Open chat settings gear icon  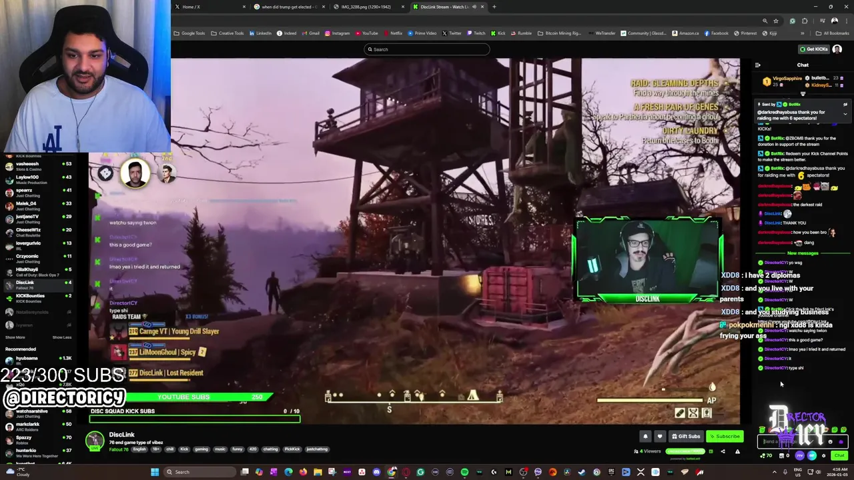[x=823, y=456]
